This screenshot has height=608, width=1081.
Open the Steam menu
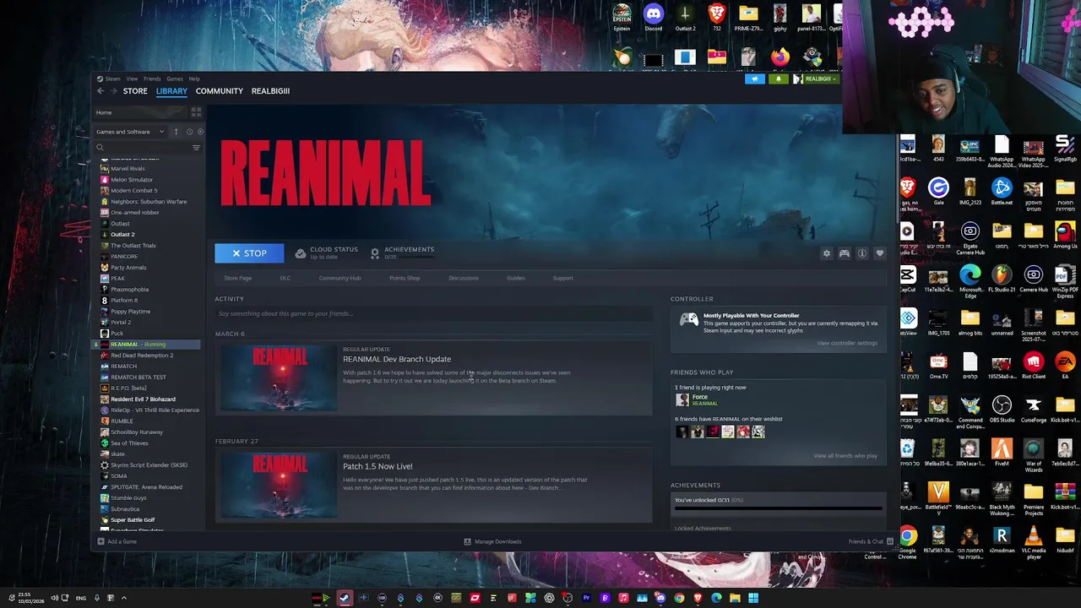point(112,79)
